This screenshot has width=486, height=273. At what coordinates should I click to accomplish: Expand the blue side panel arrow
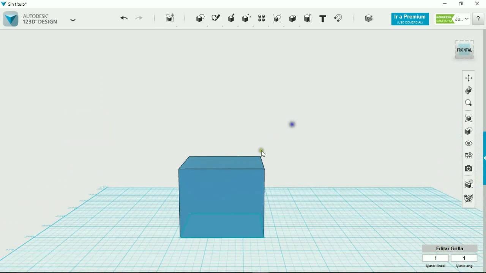(484, 158)
